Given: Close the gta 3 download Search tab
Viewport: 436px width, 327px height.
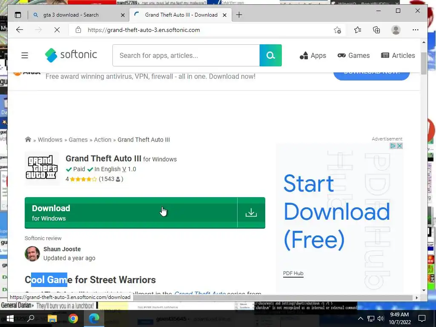Looking at the screenshot, I should click(123, 15).
